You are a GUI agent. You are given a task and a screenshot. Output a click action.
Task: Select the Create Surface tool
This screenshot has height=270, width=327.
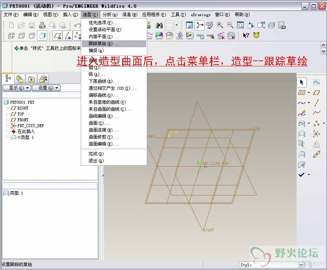(302, 123)
